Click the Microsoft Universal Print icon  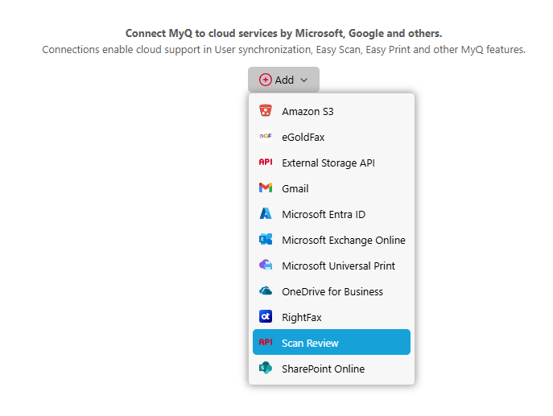(x=265, y=265)
